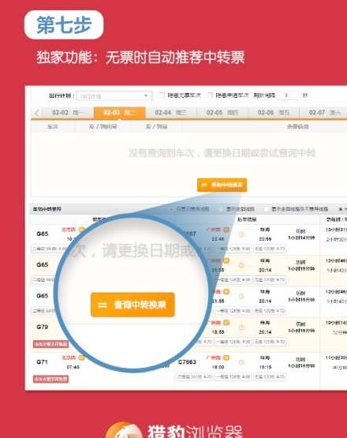Click the small 查询中转换乘 button
The height and width of the screenshot is (438, 347).
(222, 185)
